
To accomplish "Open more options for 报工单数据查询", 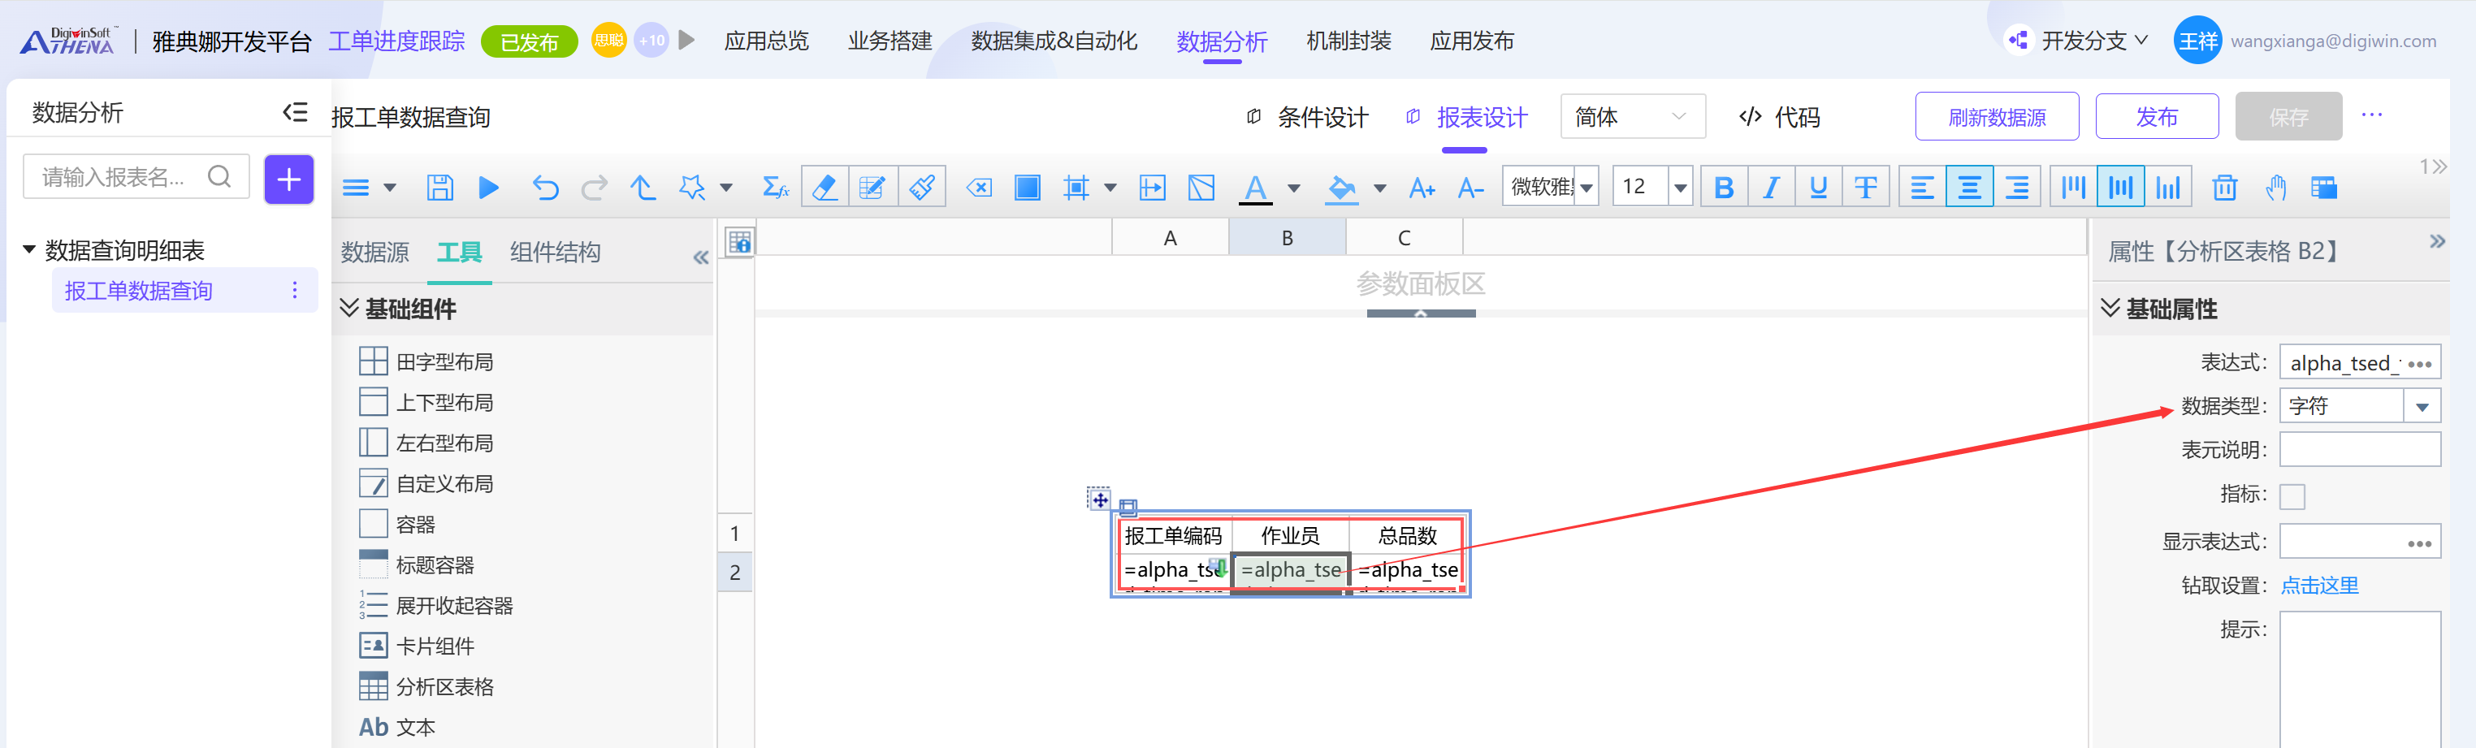I will tap(294, 291).
